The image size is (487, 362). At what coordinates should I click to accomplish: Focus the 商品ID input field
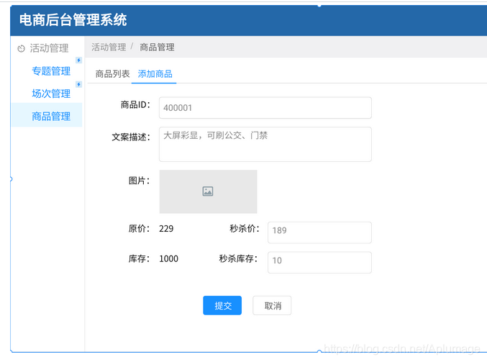coord(265,108)
